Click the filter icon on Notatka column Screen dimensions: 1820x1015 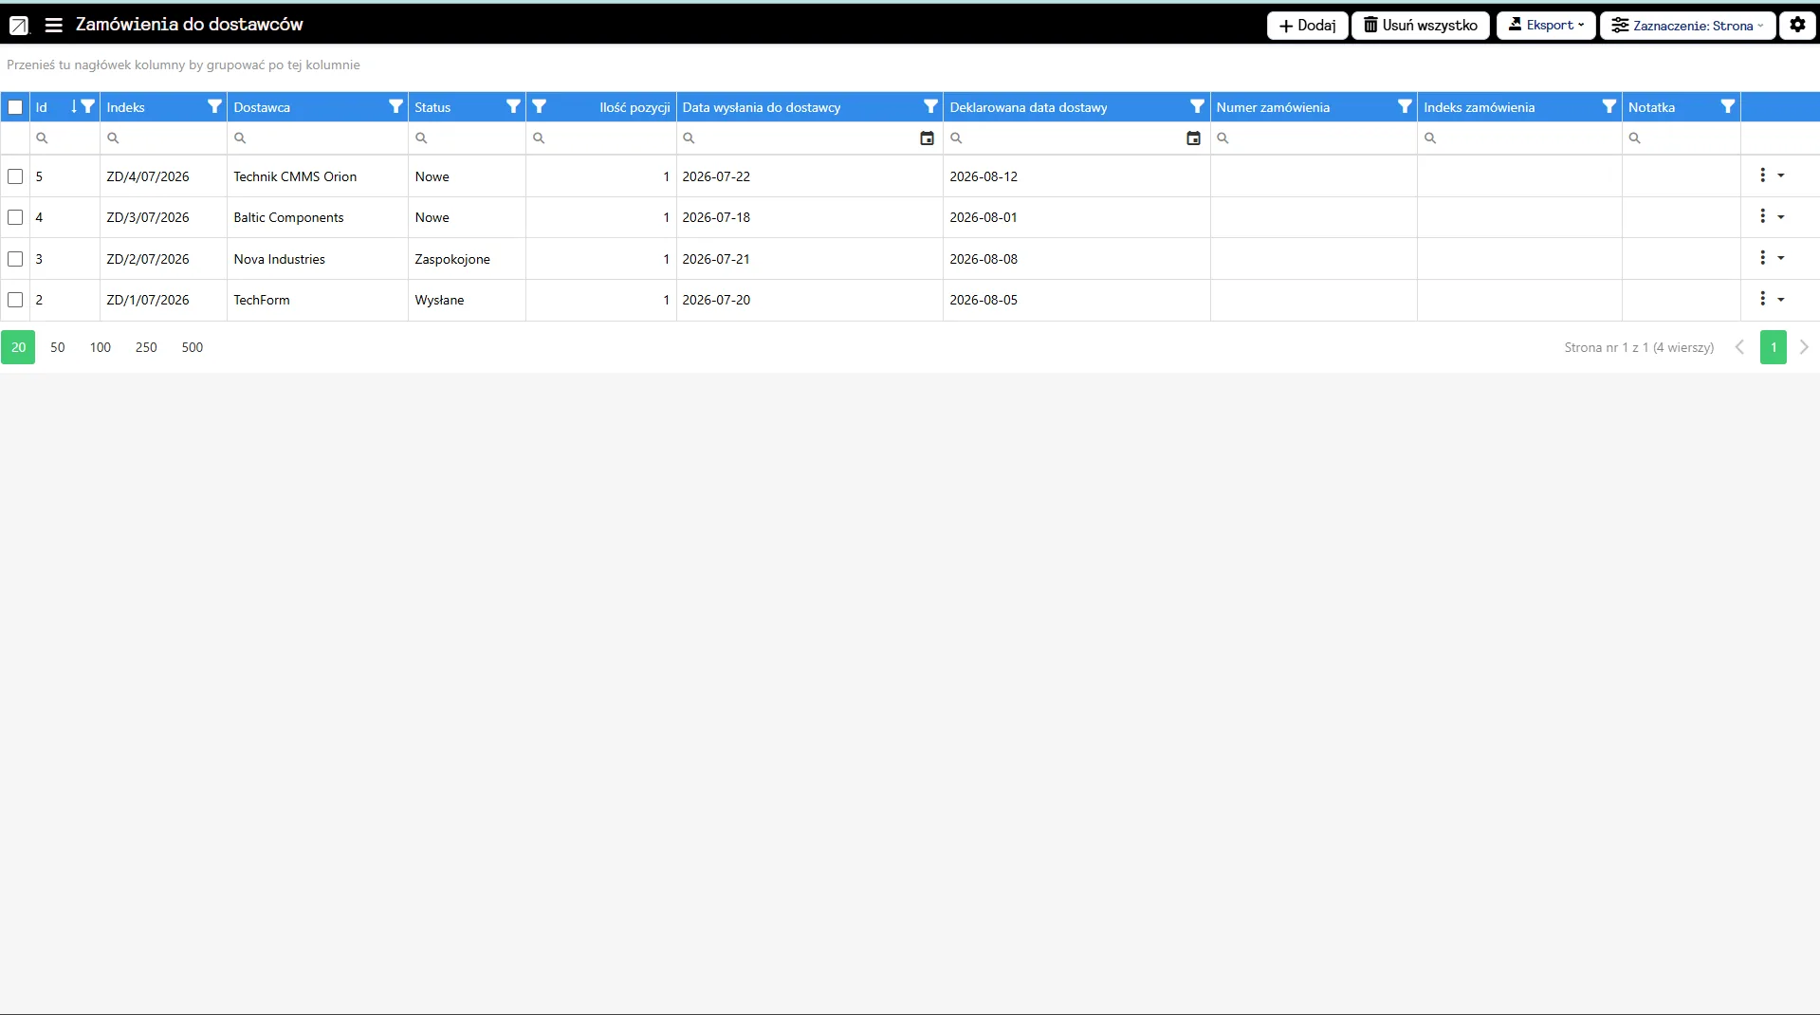(x=1728, y=107)
